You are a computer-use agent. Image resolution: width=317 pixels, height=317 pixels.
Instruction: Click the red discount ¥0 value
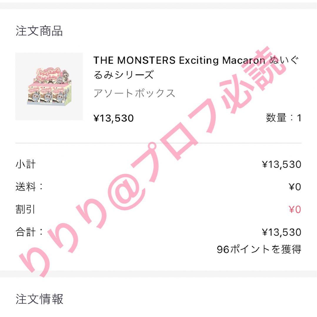pos(295,210)
